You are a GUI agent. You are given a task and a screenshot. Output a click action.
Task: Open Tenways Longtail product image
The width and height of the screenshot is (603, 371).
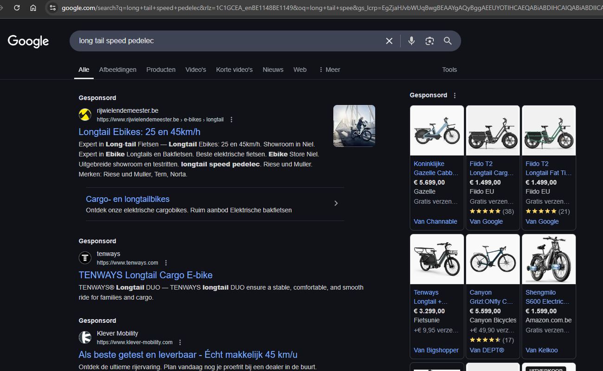[x=437, y=259]
